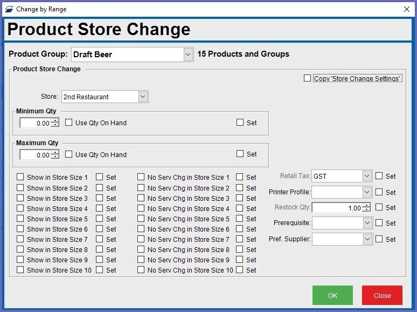Click the Maximum Qty value field

click(35, 155)
